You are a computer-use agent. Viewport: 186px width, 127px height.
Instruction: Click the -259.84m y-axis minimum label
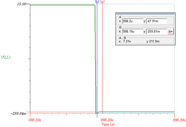(18, 114)
